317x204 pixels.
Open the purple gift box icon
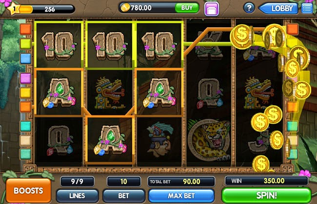(212, 9)
